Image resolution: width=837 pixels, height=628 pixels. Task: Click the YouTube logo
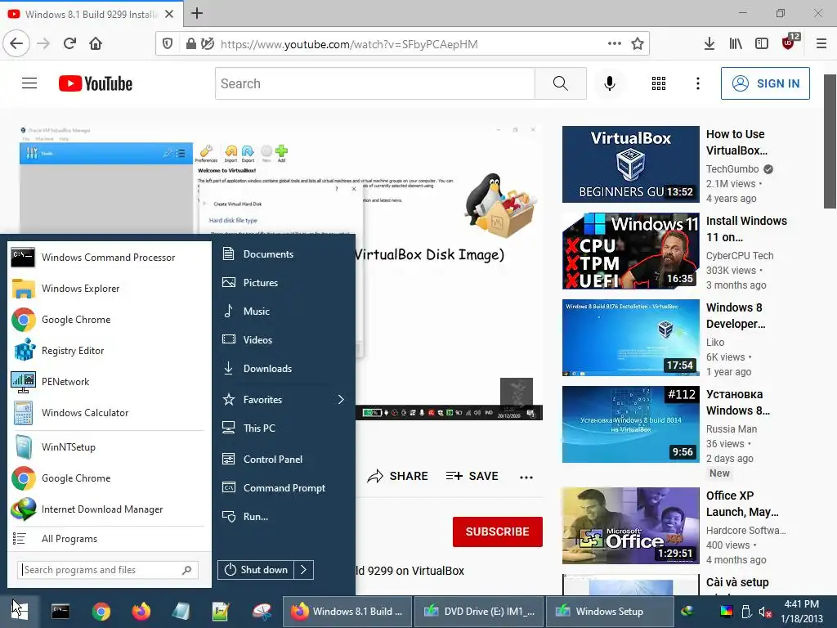click(x=96, y=83)
